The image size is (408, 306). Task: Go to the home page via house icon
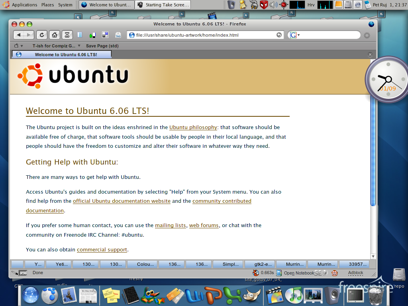coord(54,35)
